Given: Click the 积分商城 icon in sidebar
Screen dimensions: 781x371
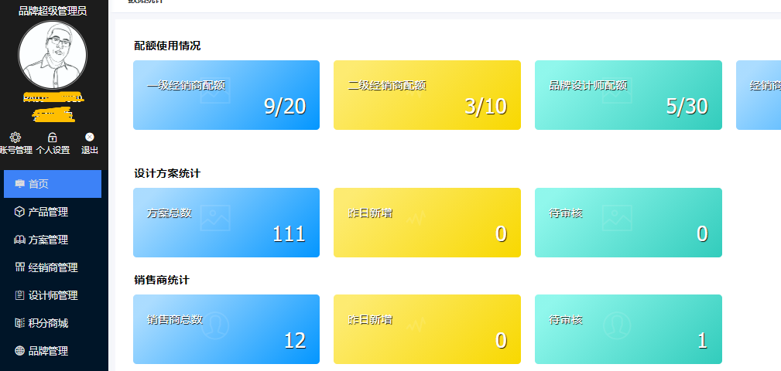Looking at the screenshot, I should point(19,323).
